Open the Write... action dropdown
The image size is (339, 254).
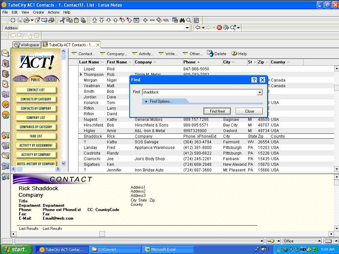[168, 54]
